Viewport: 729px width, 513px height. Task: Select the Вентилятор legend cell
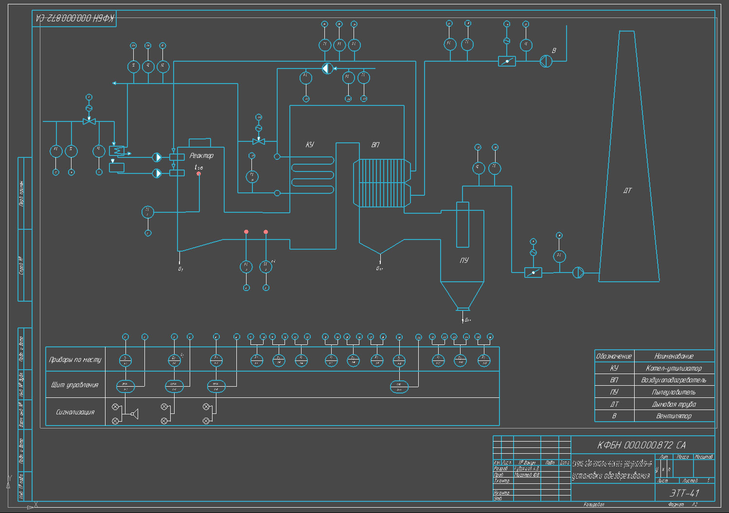click(x=674, y=416)
